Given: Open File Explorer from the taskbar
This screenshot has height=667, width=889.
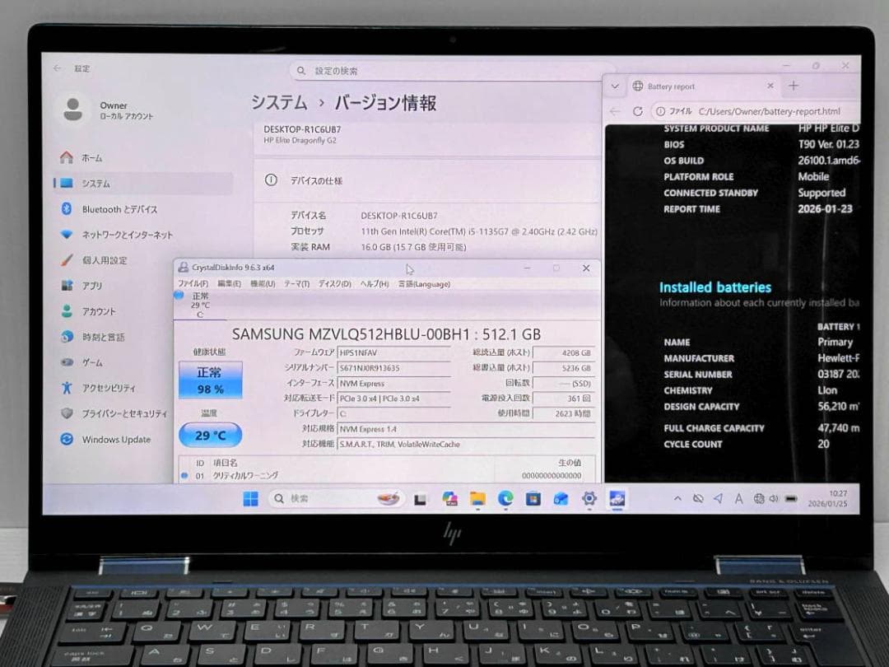Looking at the screenshot, I should click(477, 499).
